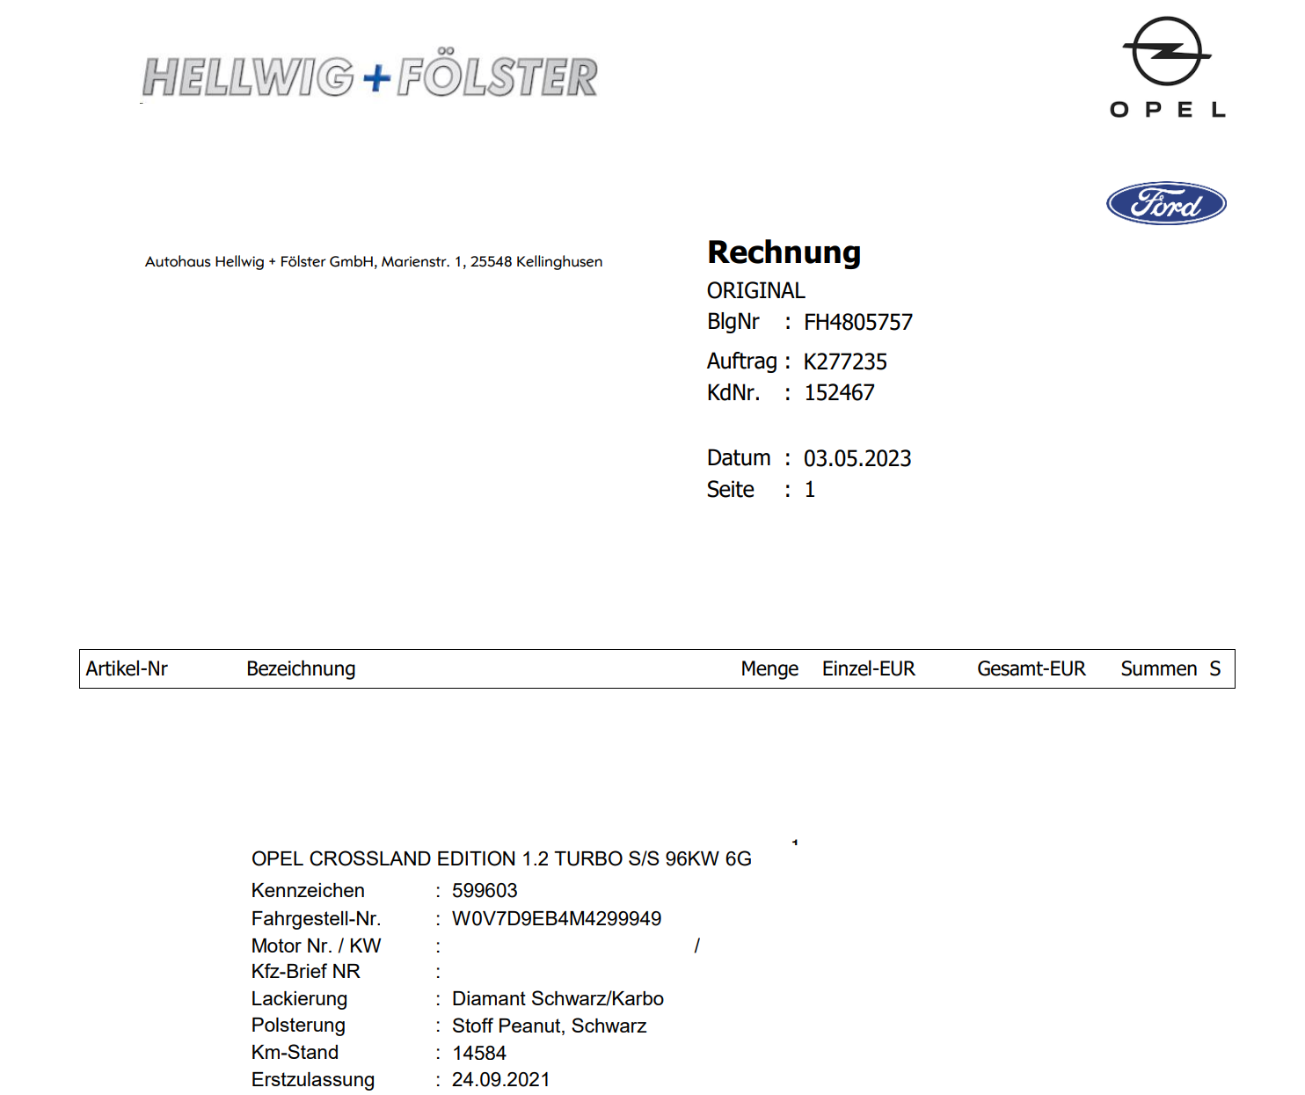This screenshot has width=1305, height=1095.
Task: Select order number K277235
Action: (845, 361)
